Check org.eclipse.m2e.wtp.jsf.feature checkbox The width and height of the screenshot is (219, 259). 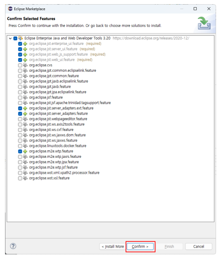20,167
